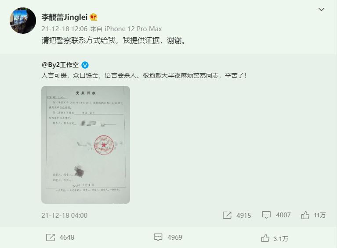
Task: Open comments icon beside 4007
Action: (266, 215)
